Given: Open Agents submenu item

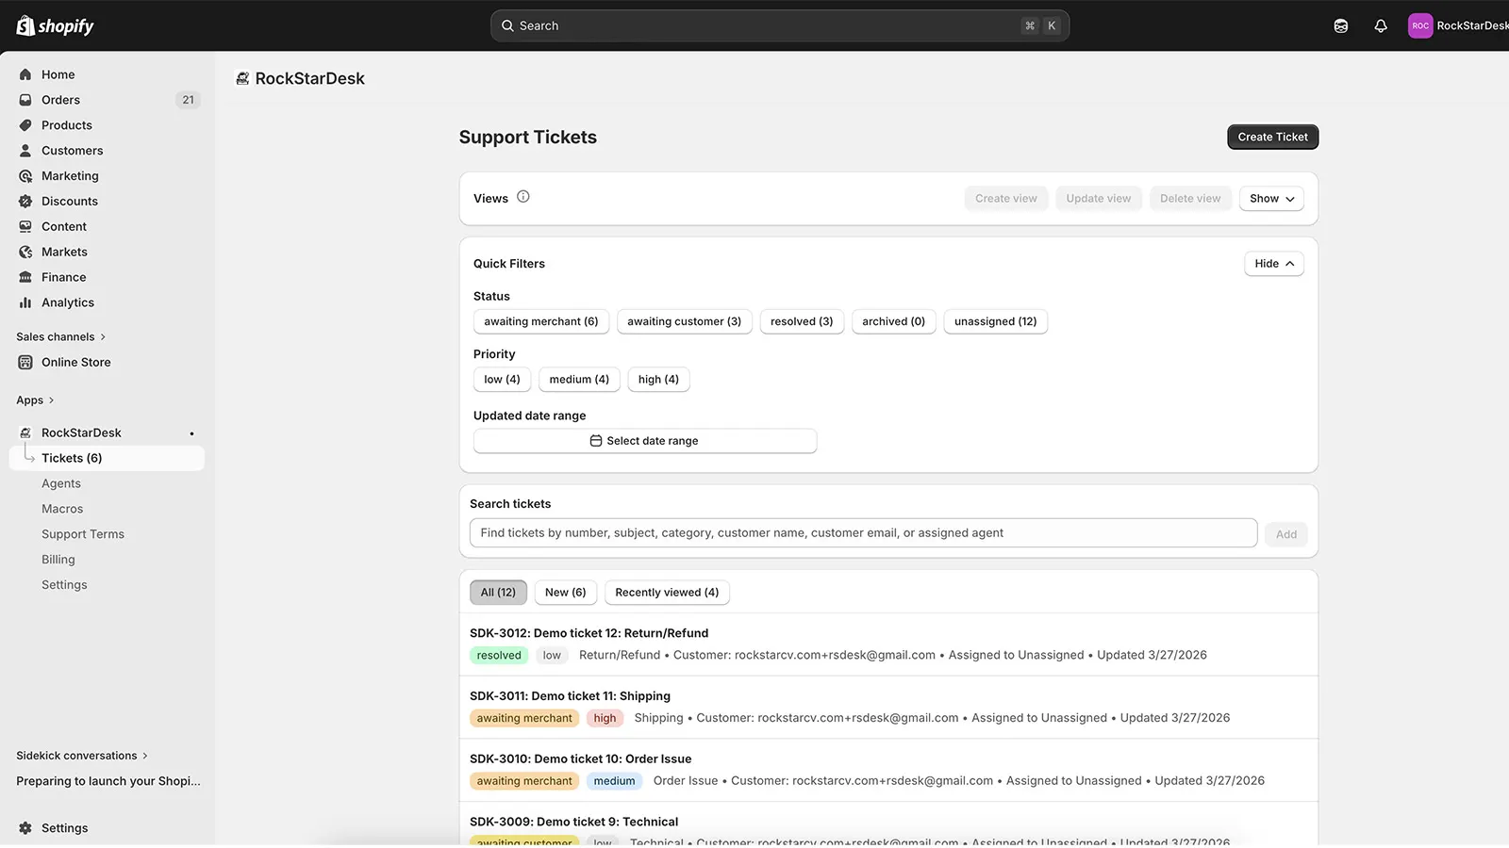Looking at the screenshot, I should click(x=61, y=484).
